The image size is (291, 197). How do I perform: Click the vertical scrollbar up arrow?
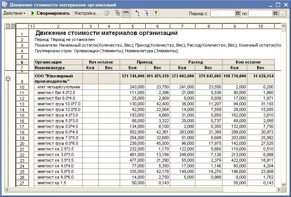pos(283,26)
